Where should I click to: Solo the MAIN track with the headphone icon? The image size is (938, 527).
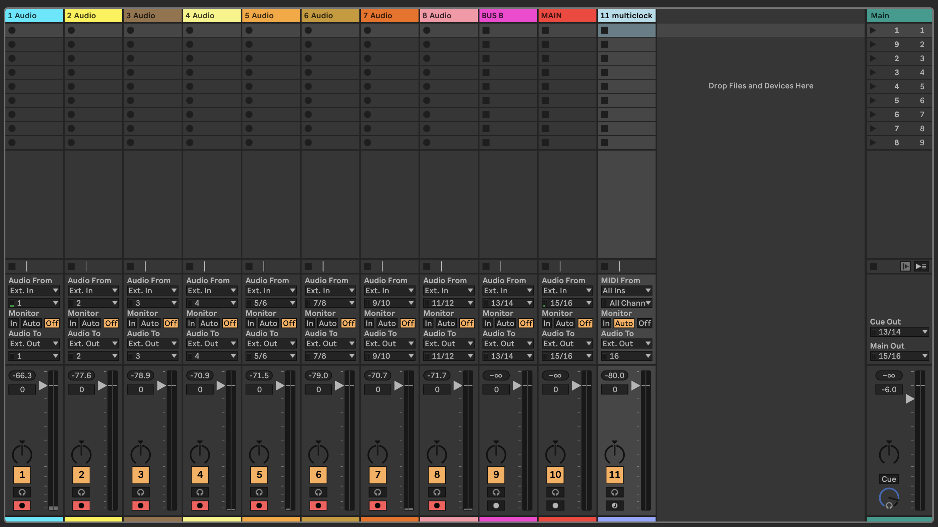click(x=555, y=492)
